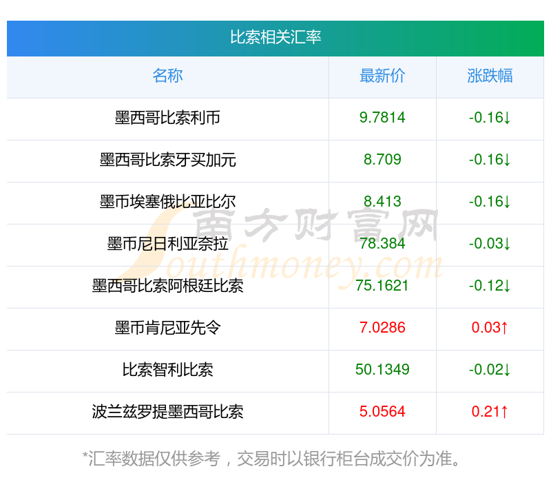This screenshot has width=551, height=480.
Task: Click the 比索相关汇率 table title
Action: coord(275,37)
